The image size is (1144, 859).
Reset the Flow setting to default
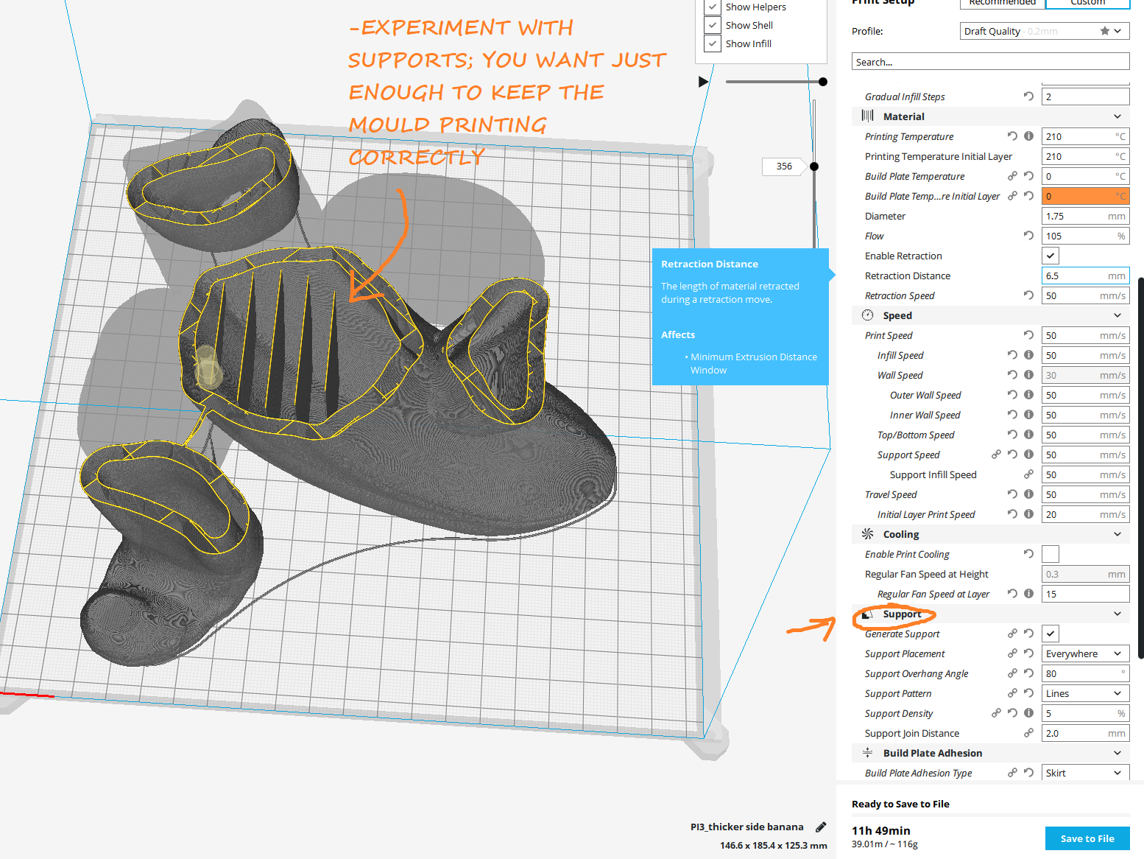1028,236
